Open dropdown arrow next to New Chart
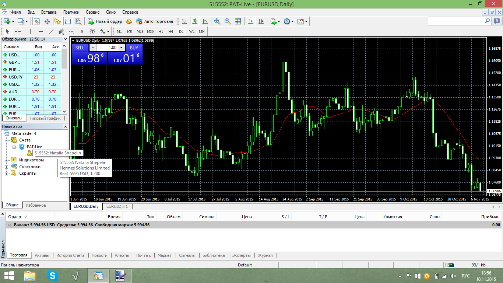The height and width of the screenshot is (283, 503). pos(13,21)
